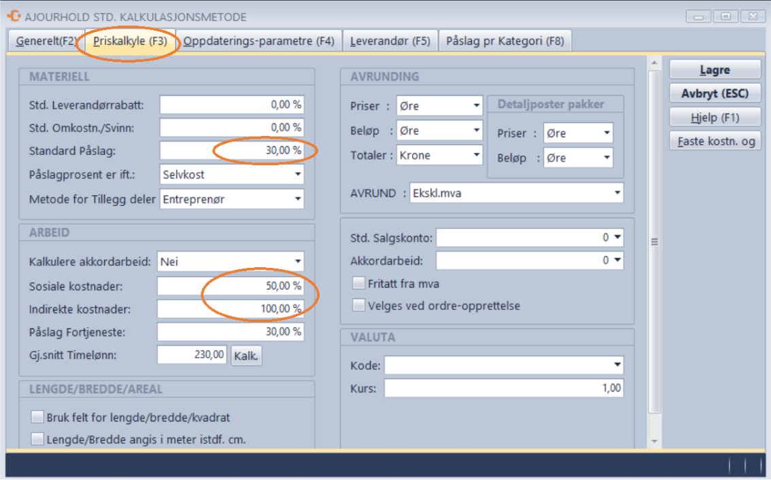Enable Fritatt fra mva checkbox
Screen dimensions: 771x480
(x=359, y=284)
